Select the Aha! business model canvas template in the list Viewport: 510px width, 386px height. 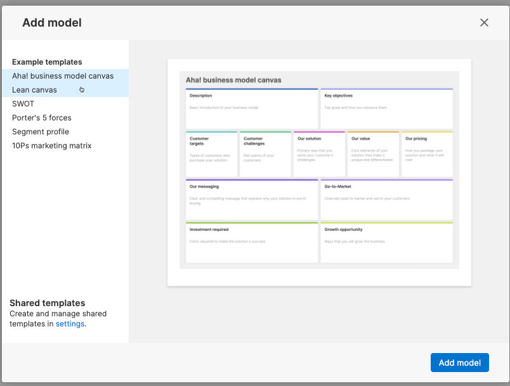pyautogui.click(x=65, y=76)
